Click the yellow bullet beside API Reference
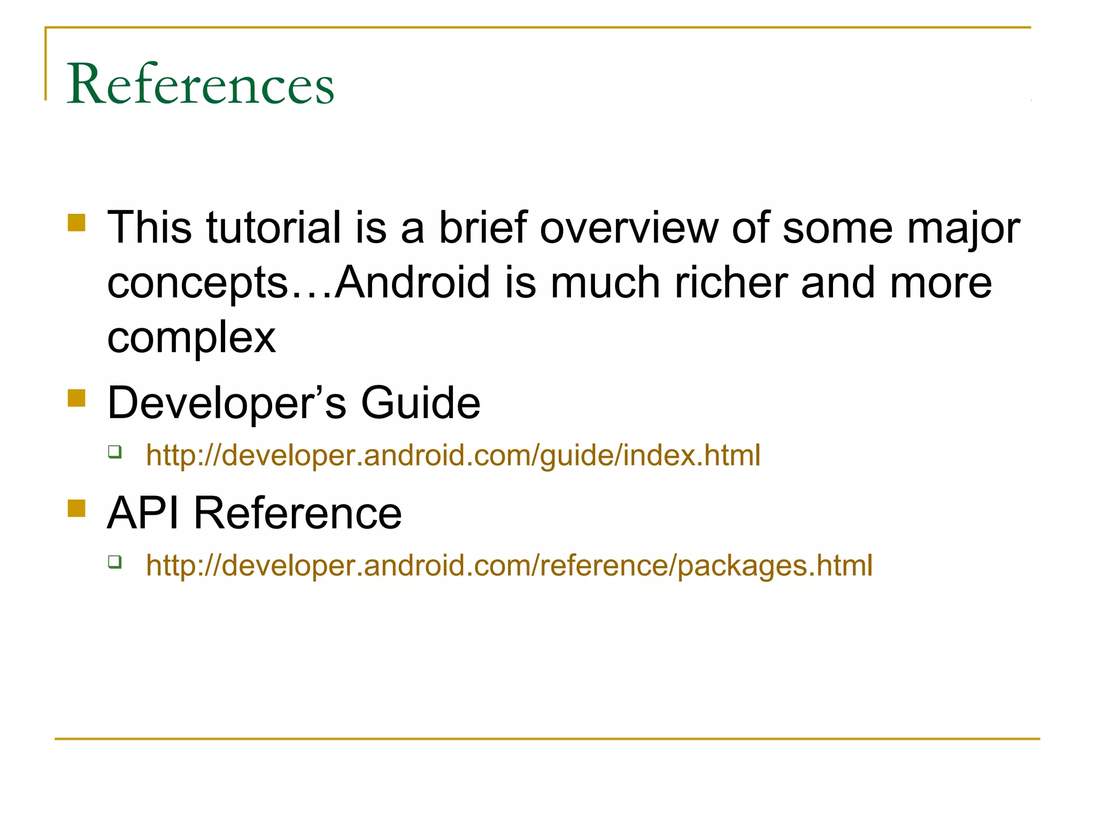Viewport: 1095px width, 821px height. [x=77, y=508]
